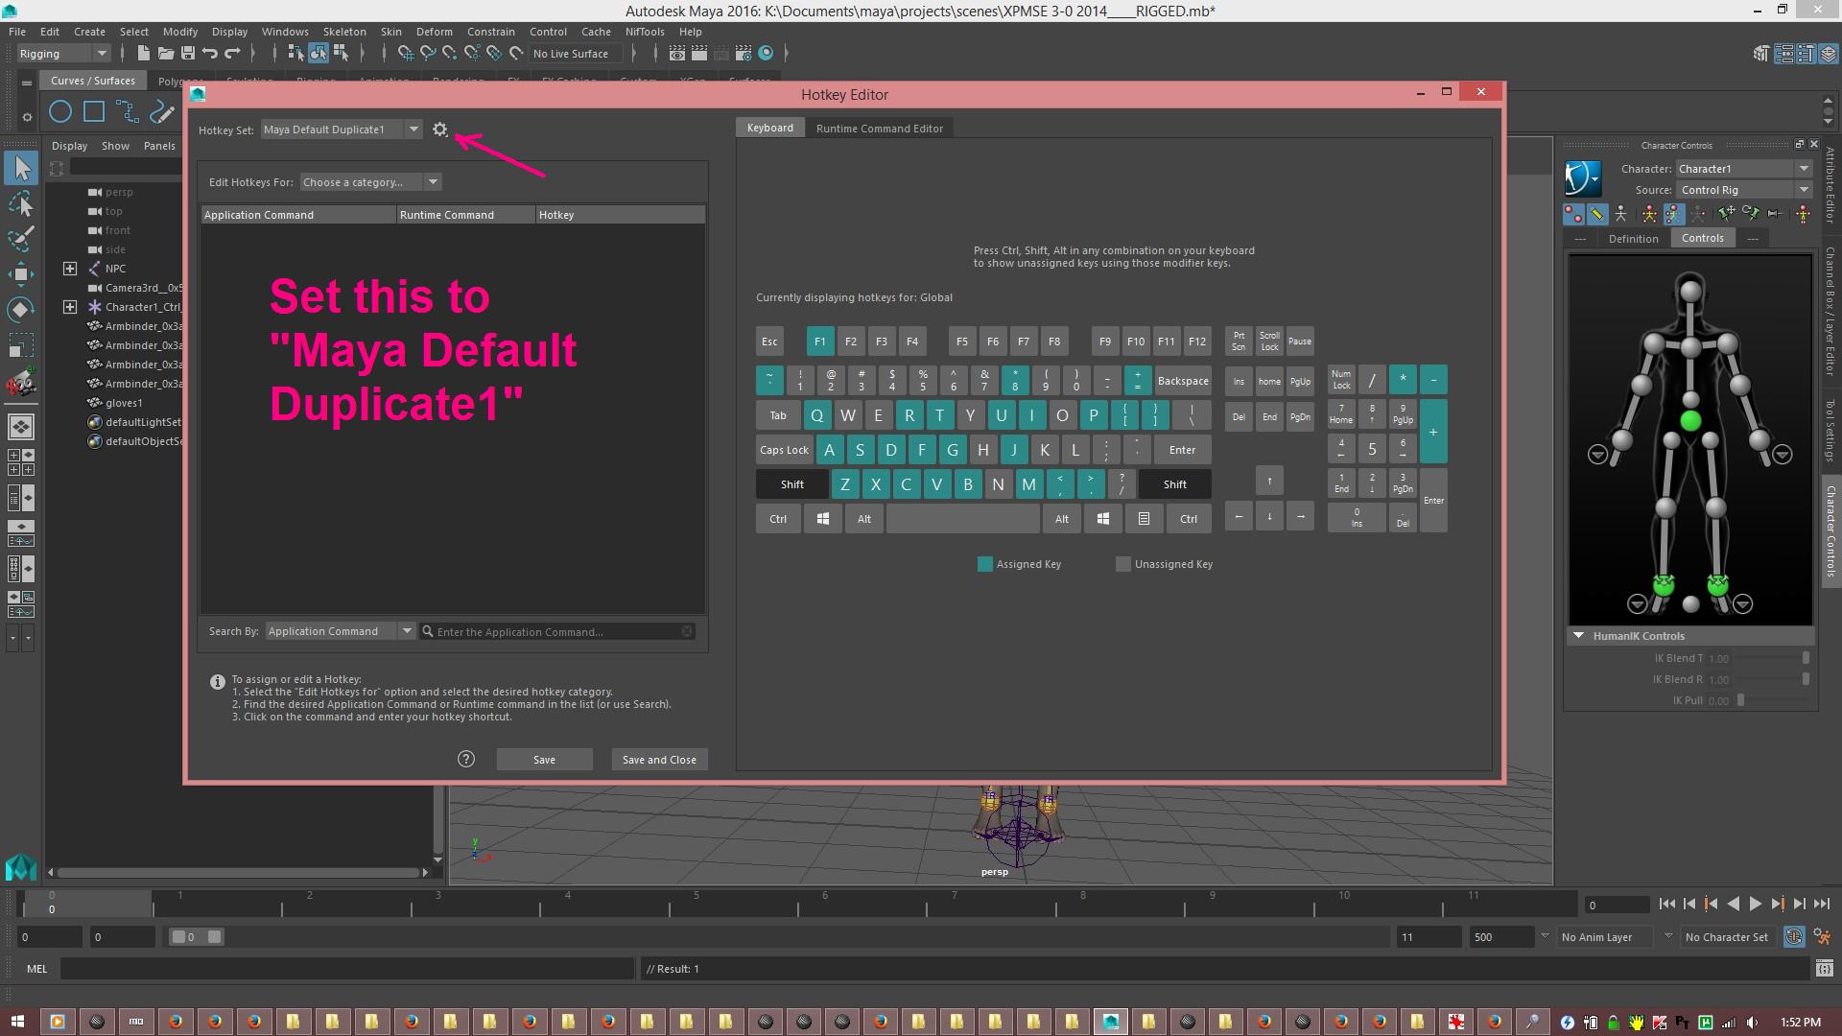This screenshot has height=1036, width=1842.
Task: Select the arrow Select tool in toolbox
Action: point(21,169)
